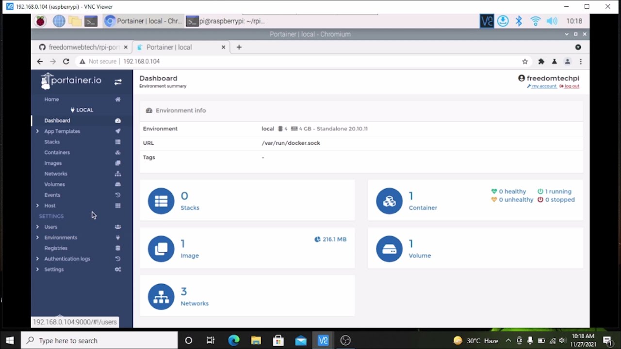
Task: Open the 0 Stacks dashboard tile
Action: pyautogui.click(x=247, y=201)
